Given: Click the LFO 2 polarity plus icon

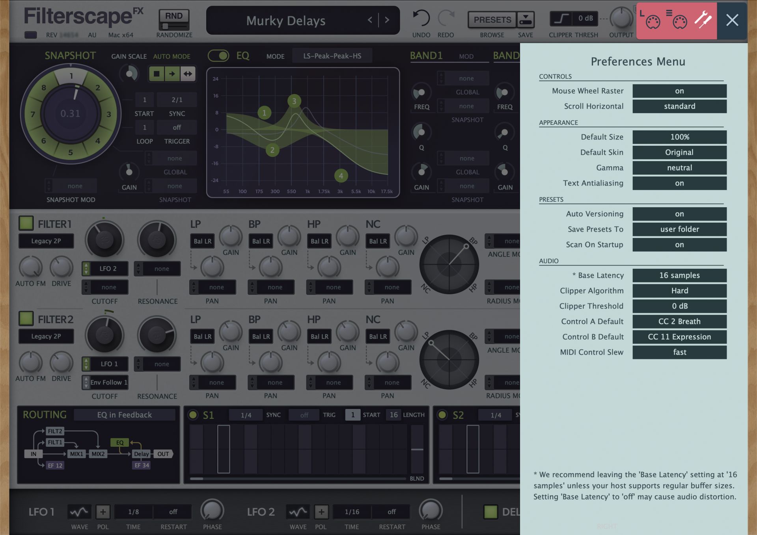Looking at the screenshot, I should 321,512.
